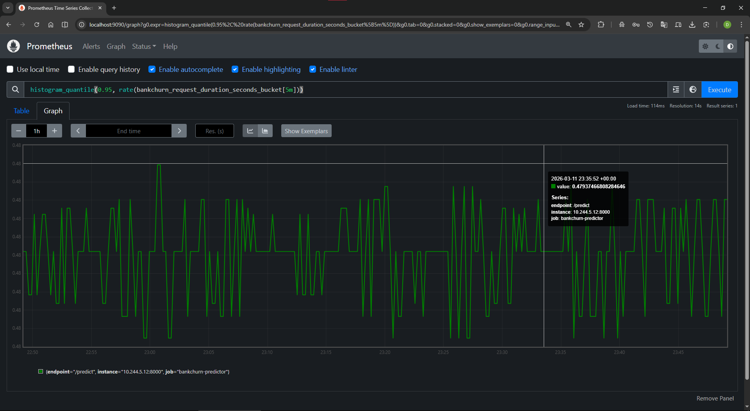Click the format expression icon
This screenshot has height=411, width=750.
point(676,89)
